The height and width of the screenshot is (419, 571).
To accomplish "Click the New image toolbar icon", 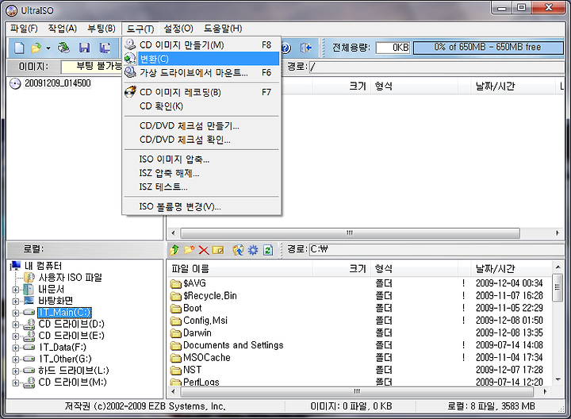I will point(19,48).
